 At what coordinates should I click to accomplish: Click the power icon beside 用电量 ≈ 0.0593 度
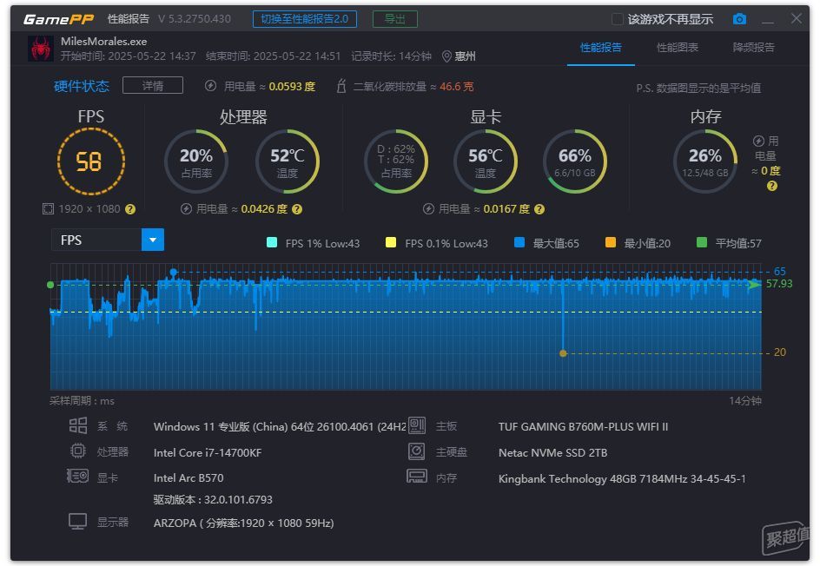[210, 86]
